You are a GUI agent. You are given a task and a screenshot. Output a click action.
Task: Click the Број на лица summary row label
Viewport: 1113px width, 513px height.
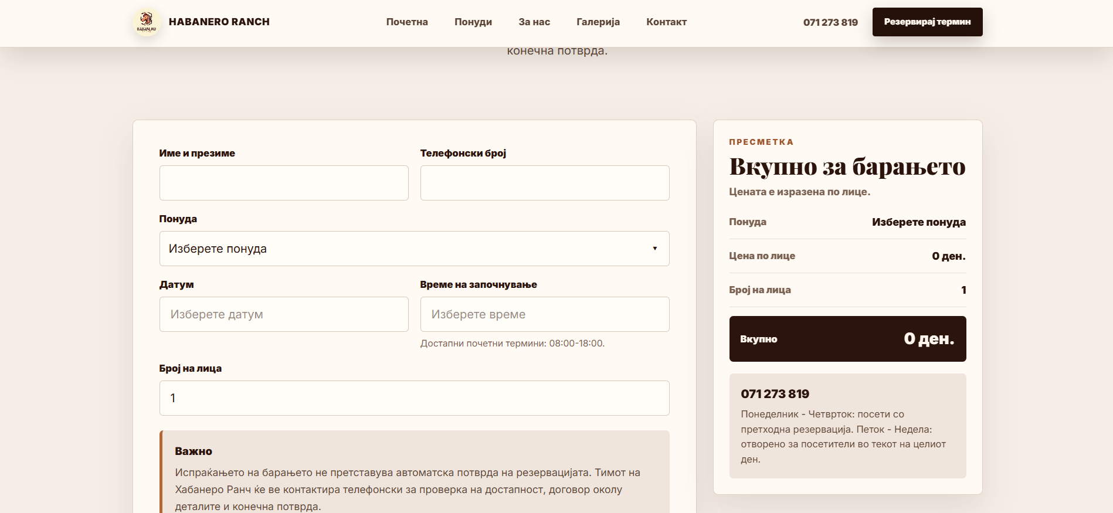(x=760, y=290)
